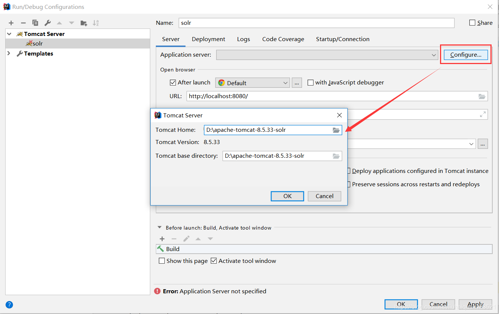The width and height of the screenshot is (499, 314).
Task: Collapse the Before launch section
Action: point(160,228)
